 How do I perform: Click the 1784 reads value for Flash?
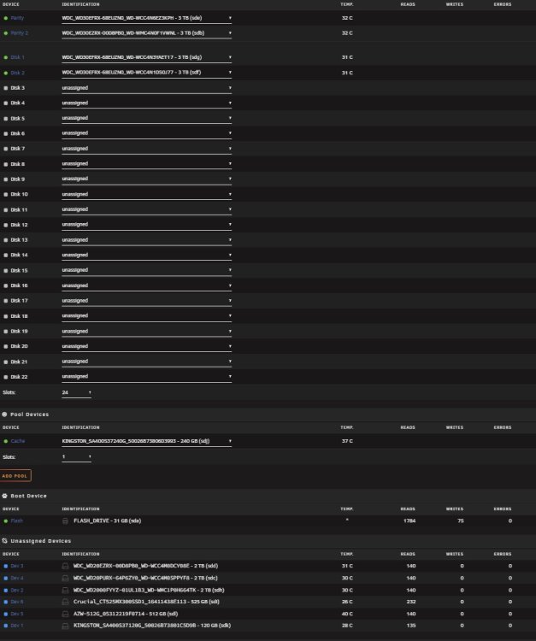click(409, 520)
